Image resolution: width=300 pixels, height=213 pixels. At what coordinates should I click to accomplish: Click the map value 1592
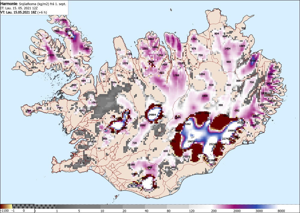coord(145,49)
